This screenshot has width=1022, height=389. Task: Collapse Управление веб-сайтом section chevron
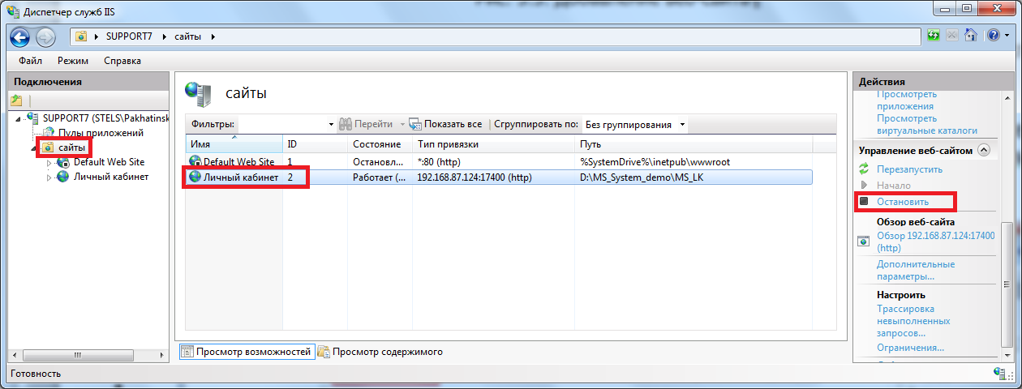click(x=984, y=150)
